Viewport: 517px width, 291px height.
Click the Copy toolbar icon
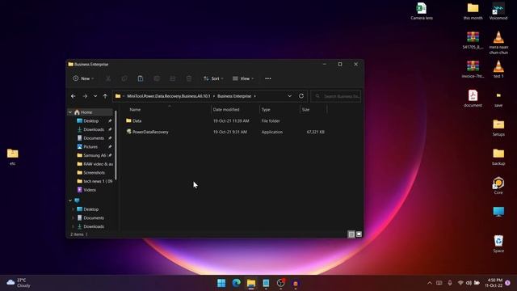coord(124,78)
